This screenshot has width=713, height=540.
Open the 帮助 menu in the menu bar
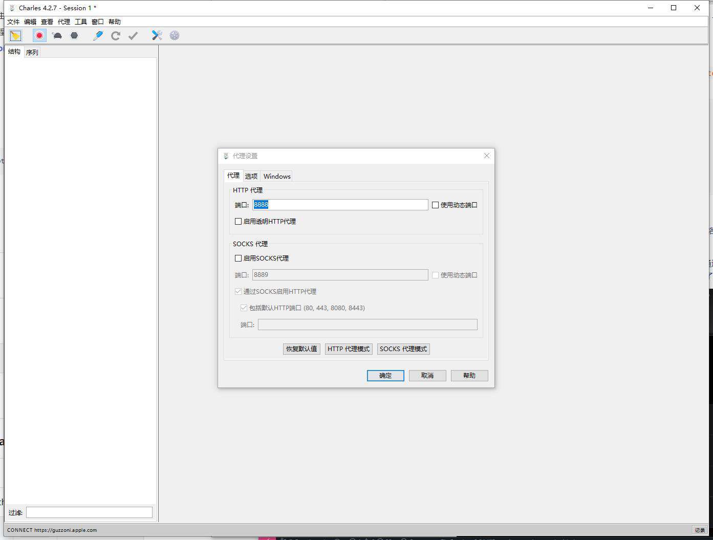(115, 21)
